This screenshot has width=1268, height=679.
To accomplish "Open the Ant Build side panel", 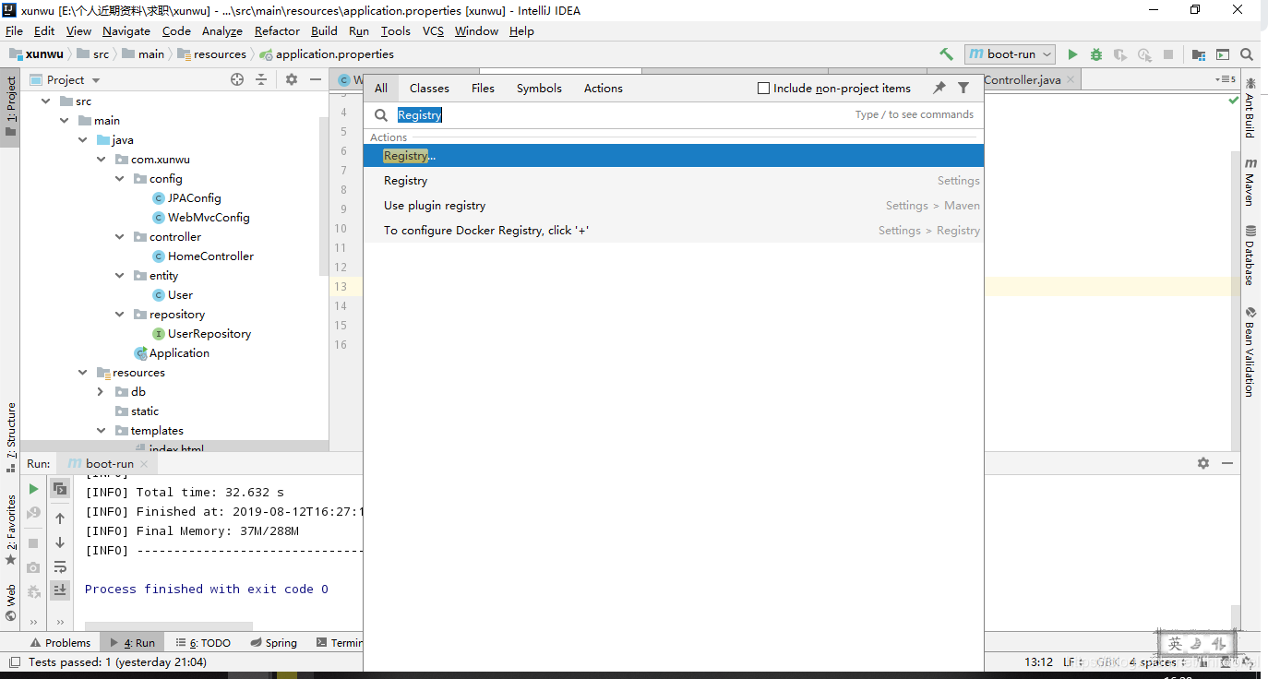I will point(1250,109).
